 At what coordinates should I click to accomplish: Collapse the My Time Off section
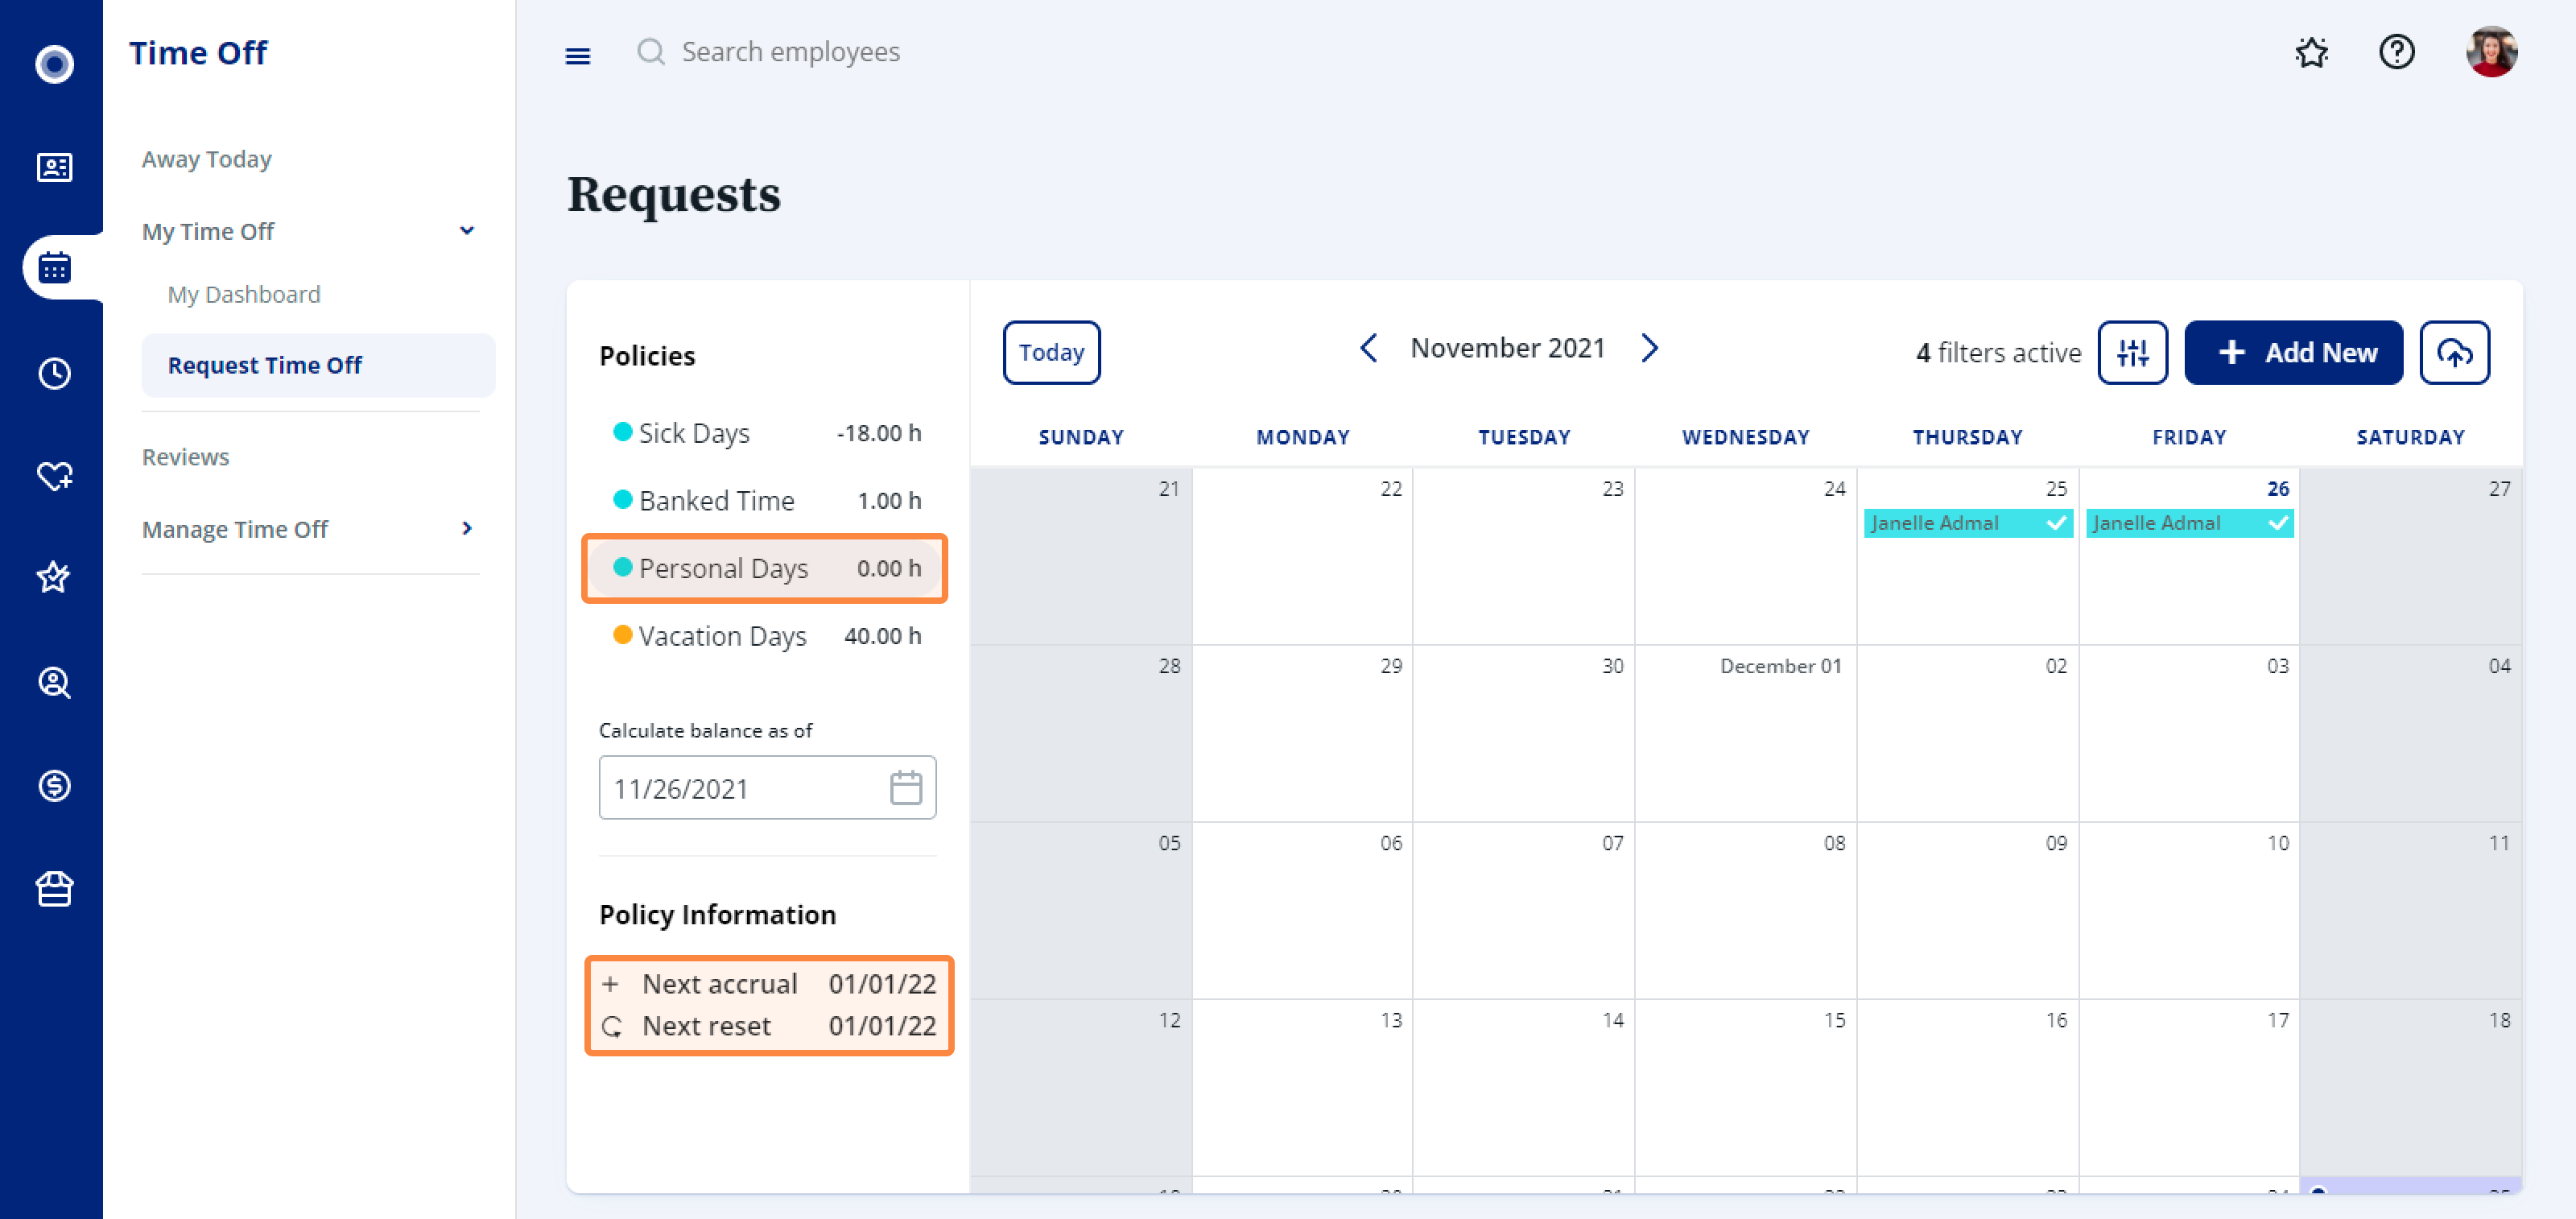[x=466, y=231]
